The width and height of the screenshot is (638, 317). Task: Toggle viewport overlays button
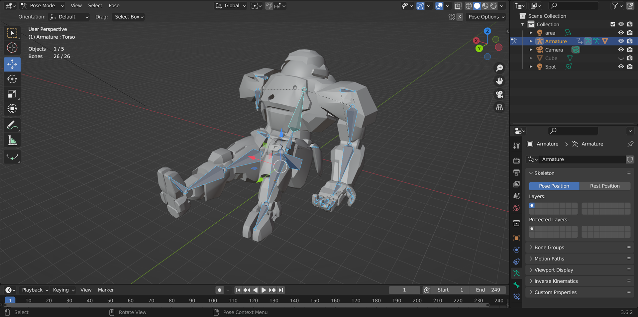439,6
